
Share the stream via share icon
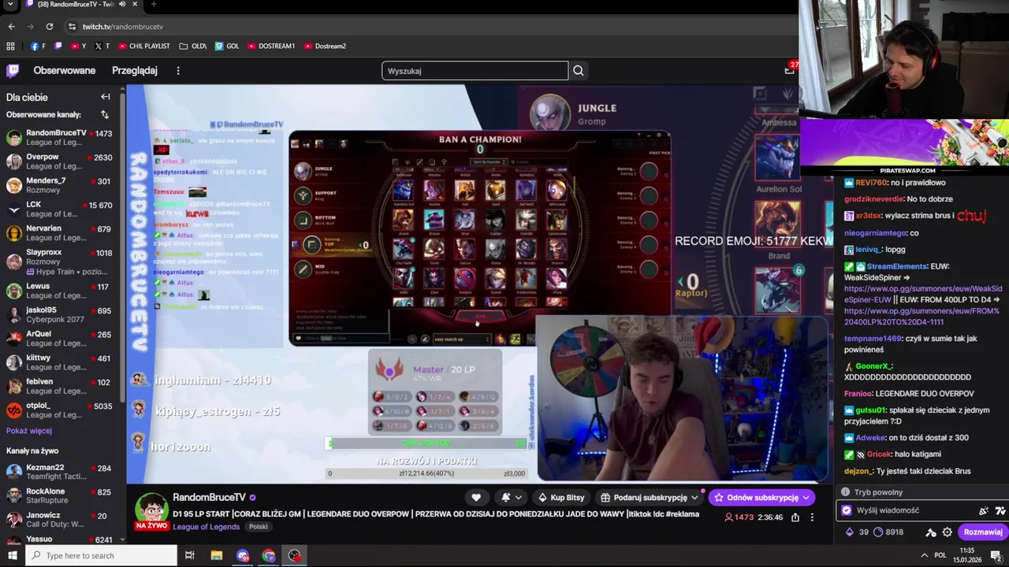click(x=795, y=517)
